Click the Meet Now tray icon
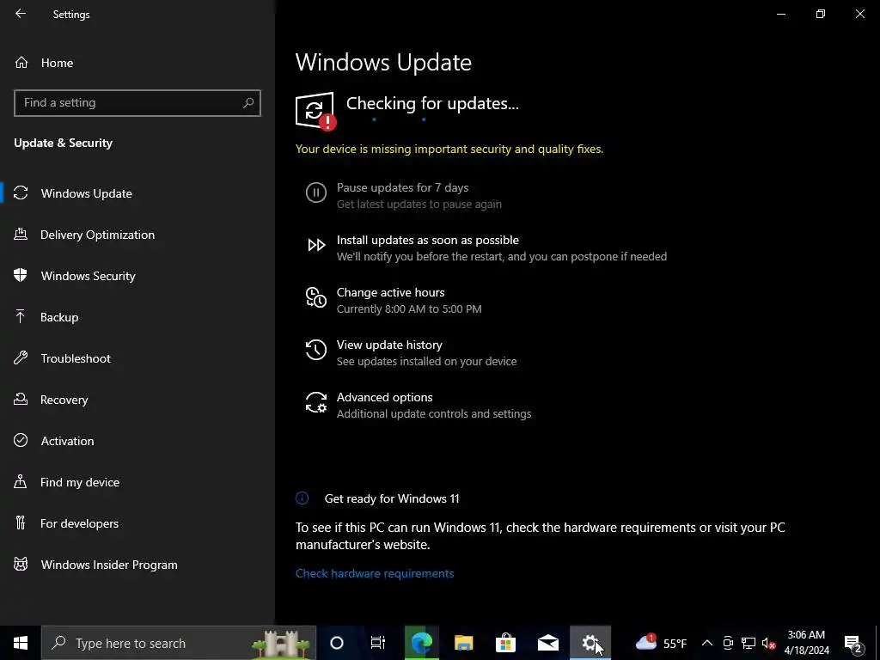 point(728,643)
